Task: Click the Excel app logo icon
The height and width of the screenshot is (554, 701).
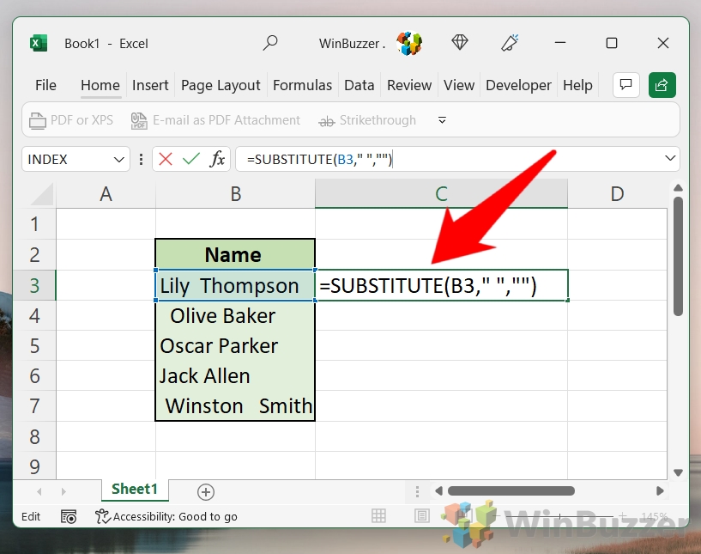Action: pos(39,44)
